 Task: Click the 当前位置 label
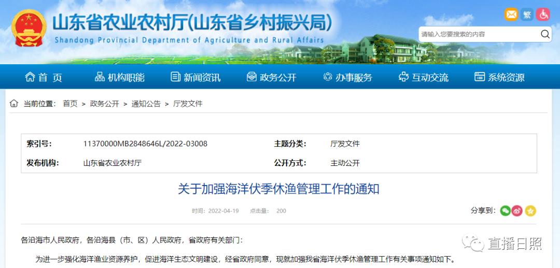tap(39, 104)
